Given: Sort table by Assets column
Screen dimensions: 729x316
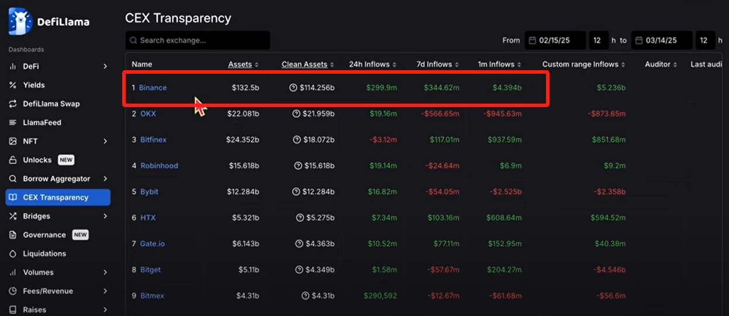Looking at the screenshot, I should click(x=243, y=64).
